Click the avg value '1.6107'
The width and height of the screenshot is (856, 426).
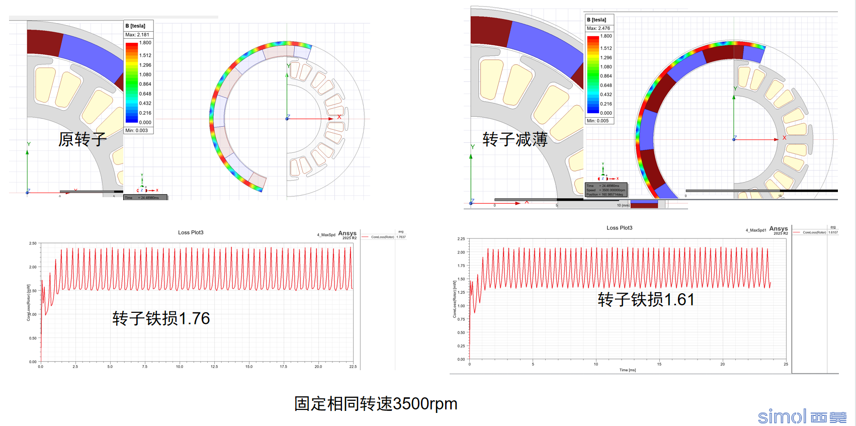pyautogui.click(x=833, y=232)
